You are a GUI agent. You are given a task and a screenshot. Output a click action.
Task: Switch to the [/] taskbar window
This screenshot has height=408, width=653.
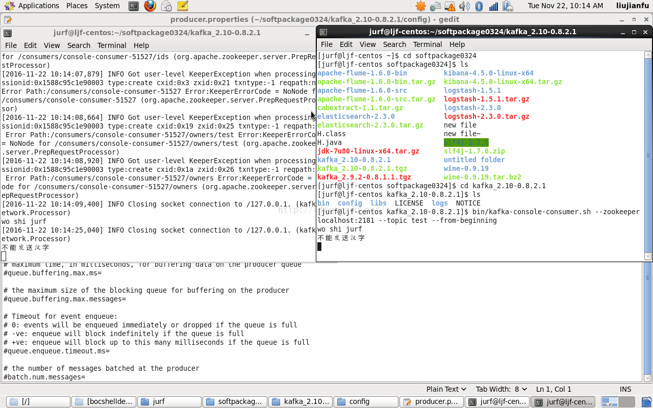[38, 402]
